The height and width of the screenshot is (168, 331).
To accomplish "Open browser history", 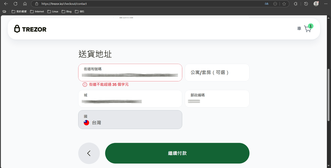I will (x=306, y=4).
